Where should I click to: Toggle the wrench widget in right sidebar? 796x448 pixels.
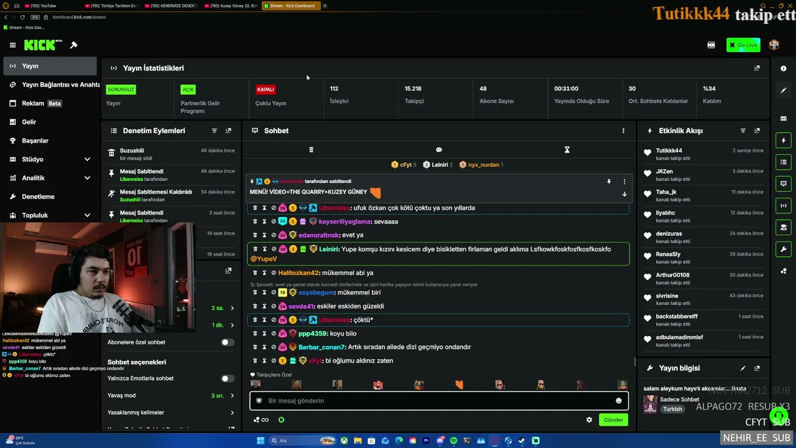click(x=784, y=249)
